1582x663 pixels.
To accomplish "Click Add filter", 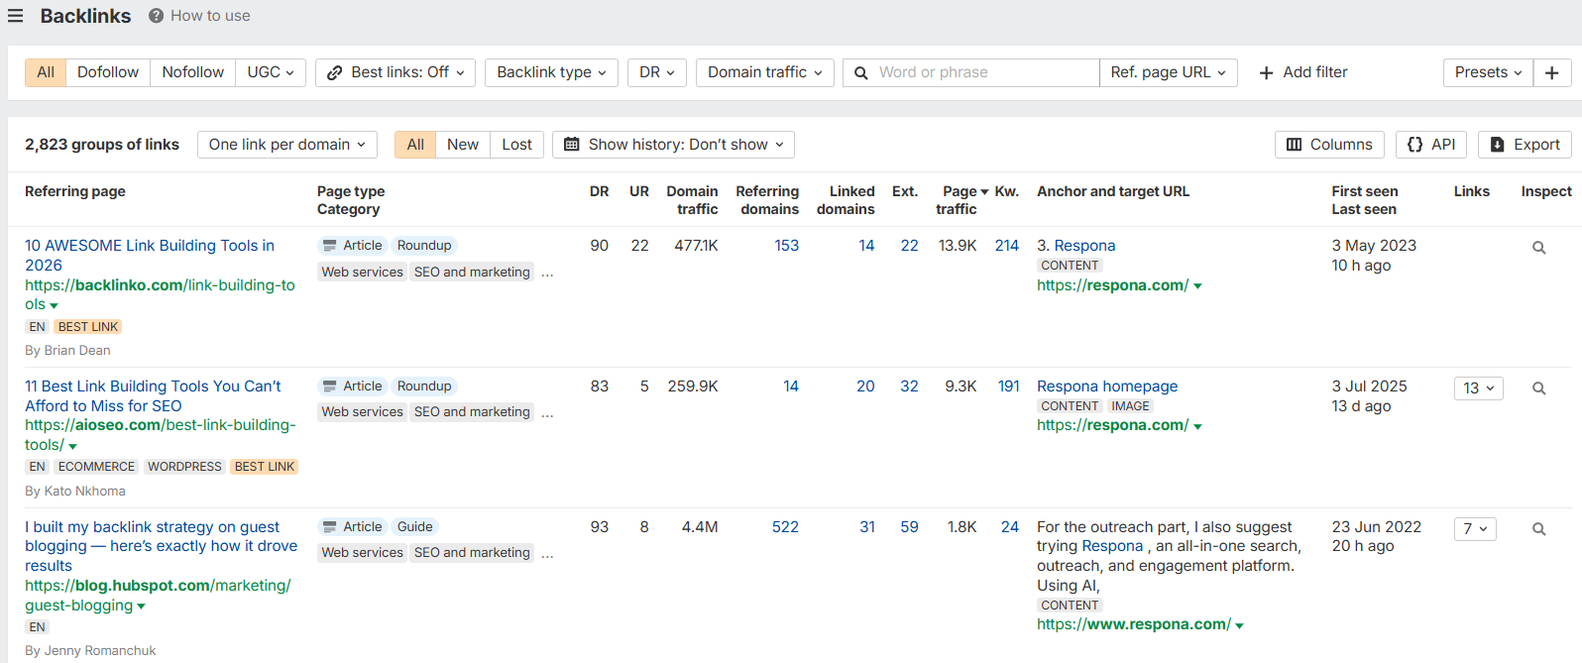I will point(1303,72).
